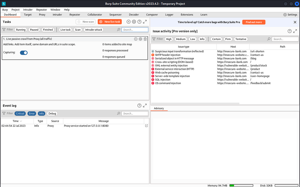Expand the Issue activity panel
Viewport: 300px width, 187px height.
pyautogui.click(x=295, y=31)
